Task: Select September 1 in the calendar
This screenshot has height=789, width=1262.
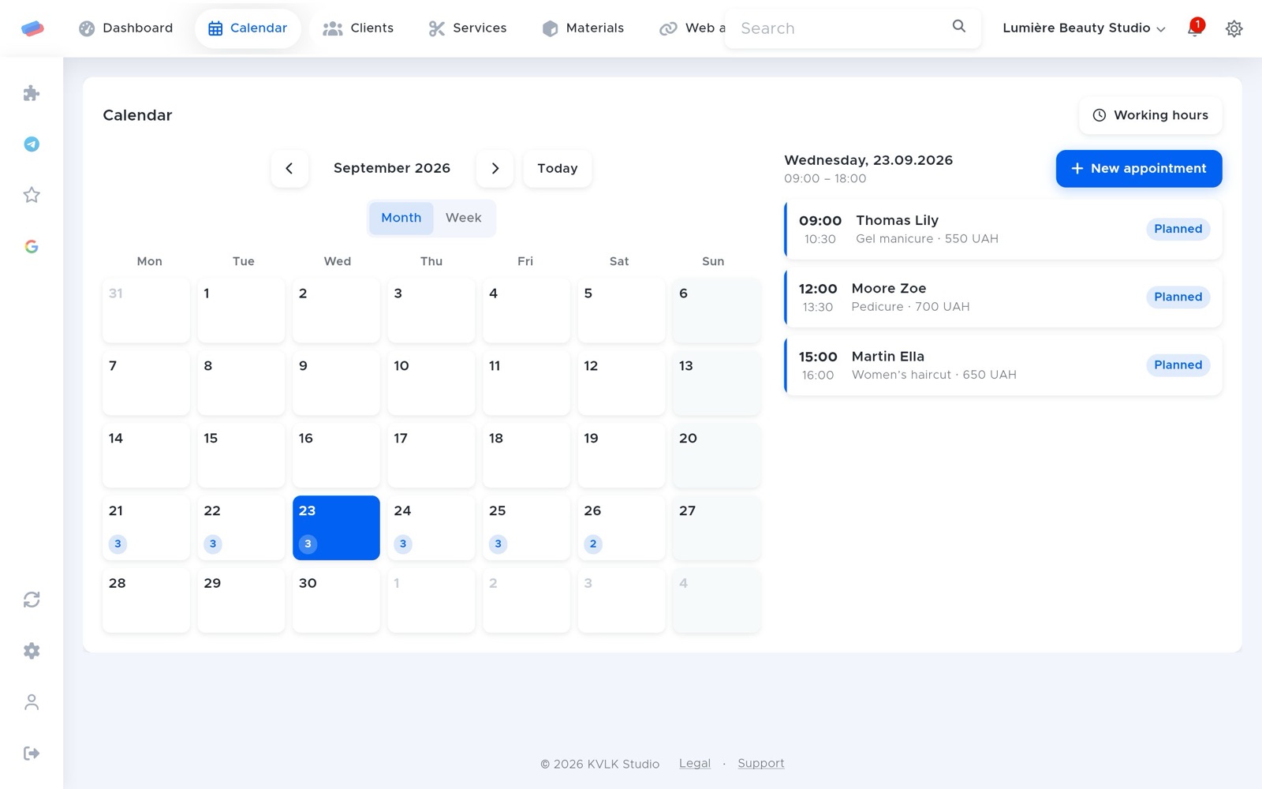Action: (x=241, y=310)
